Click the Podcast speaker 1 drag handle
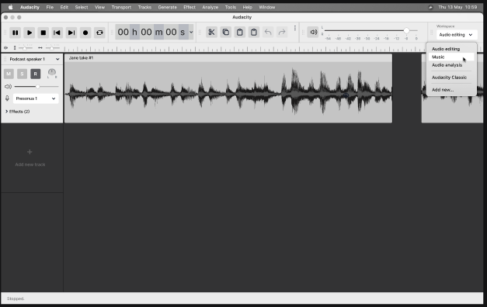The height and width of the screenshot is (307, 487). pos(5,59)
